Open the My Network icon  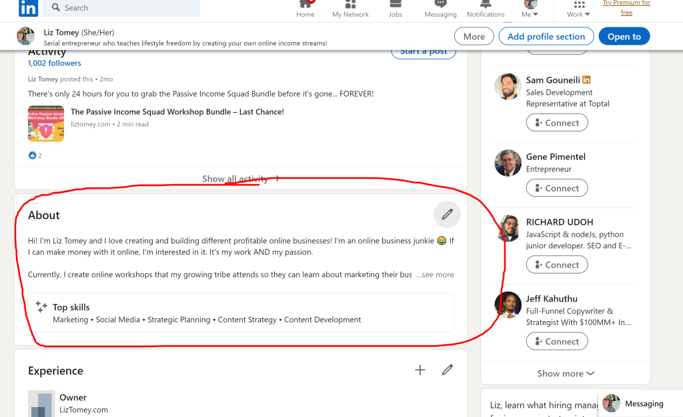(350, 5)
